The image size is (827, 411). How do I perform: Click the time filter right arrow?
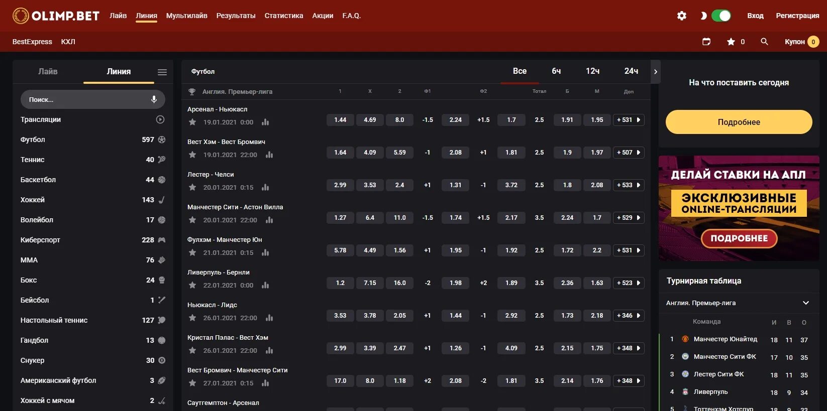[655, 72]
